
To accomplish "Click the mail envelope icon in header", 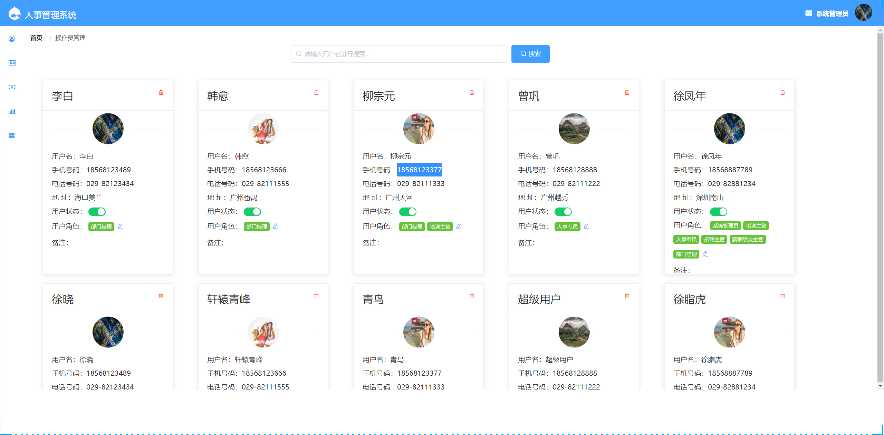I will click(808, 13).
